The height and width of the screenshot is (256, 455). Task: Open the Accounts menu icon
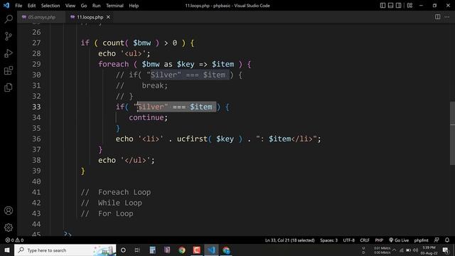pos(9,210)
